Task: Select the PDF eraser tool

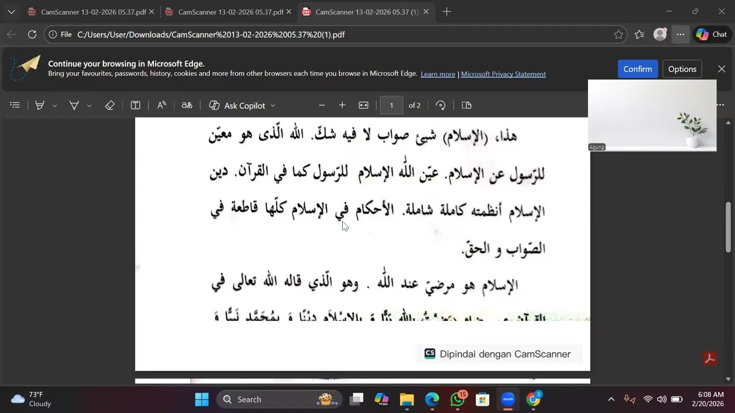Action: tap(110, 105)
